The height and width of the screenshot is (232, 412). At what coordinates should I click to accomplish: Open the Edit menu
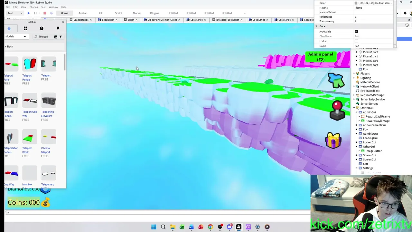coord(15,7)
